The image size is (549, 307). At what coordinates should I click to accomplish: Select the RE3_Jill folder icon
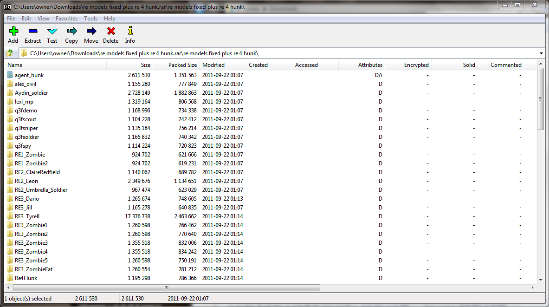click(x=10, y=208)
